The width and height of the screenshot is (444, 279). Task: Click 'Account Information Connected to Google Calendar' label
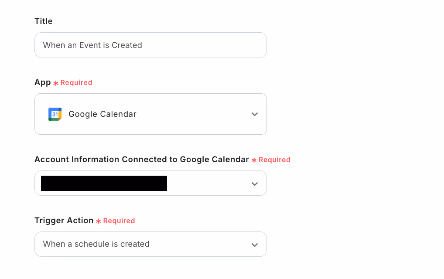pos(142,160)
